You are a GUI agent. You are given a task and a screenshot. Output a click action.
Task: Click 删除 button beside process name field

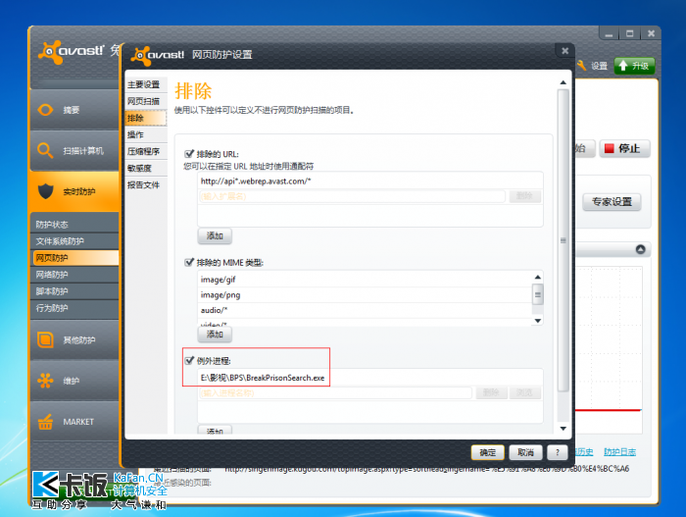(x=491, y=392)
